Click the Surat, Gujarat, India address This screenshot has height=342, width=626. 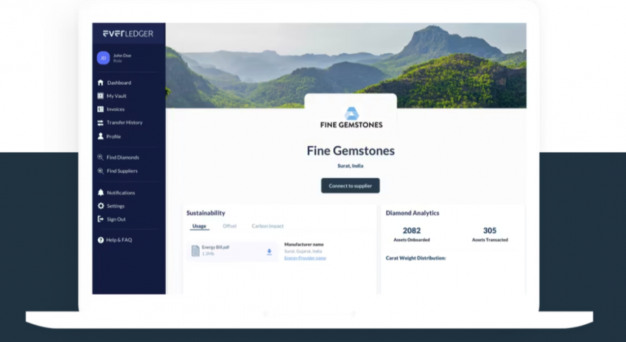(303, 251)
